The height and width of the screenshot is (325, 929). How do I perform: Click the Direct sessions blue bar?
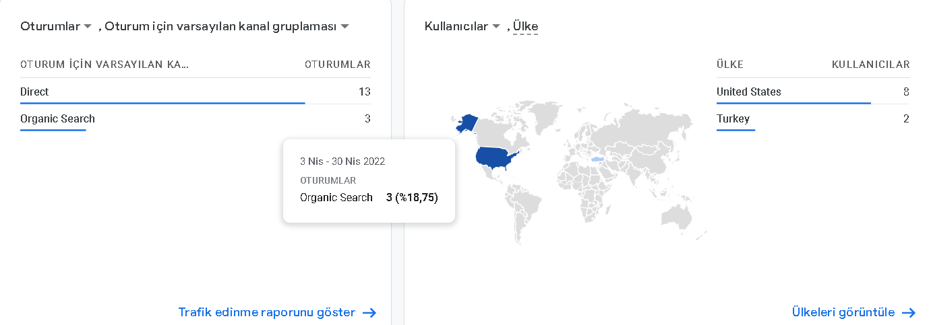point(162,103)
